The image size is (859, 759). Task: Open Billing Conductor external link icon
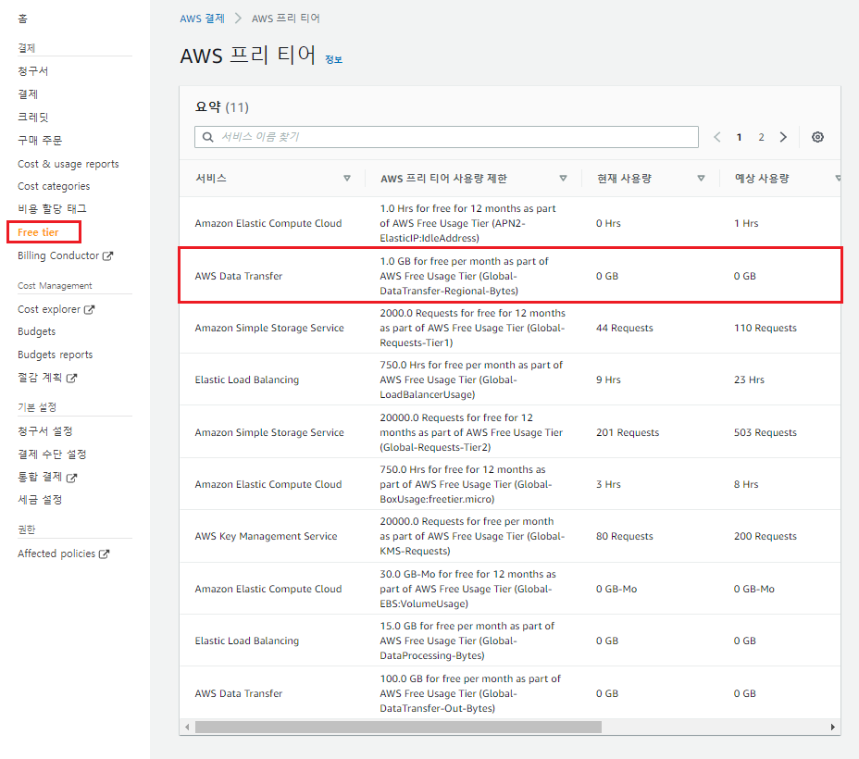108,255
